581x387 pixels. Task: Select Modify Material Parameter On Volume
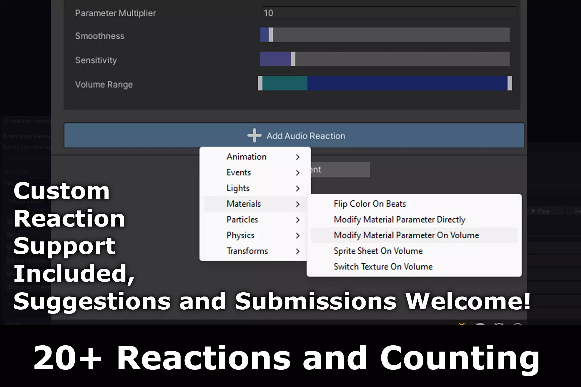pyautogui.click(x=406, y=235)
